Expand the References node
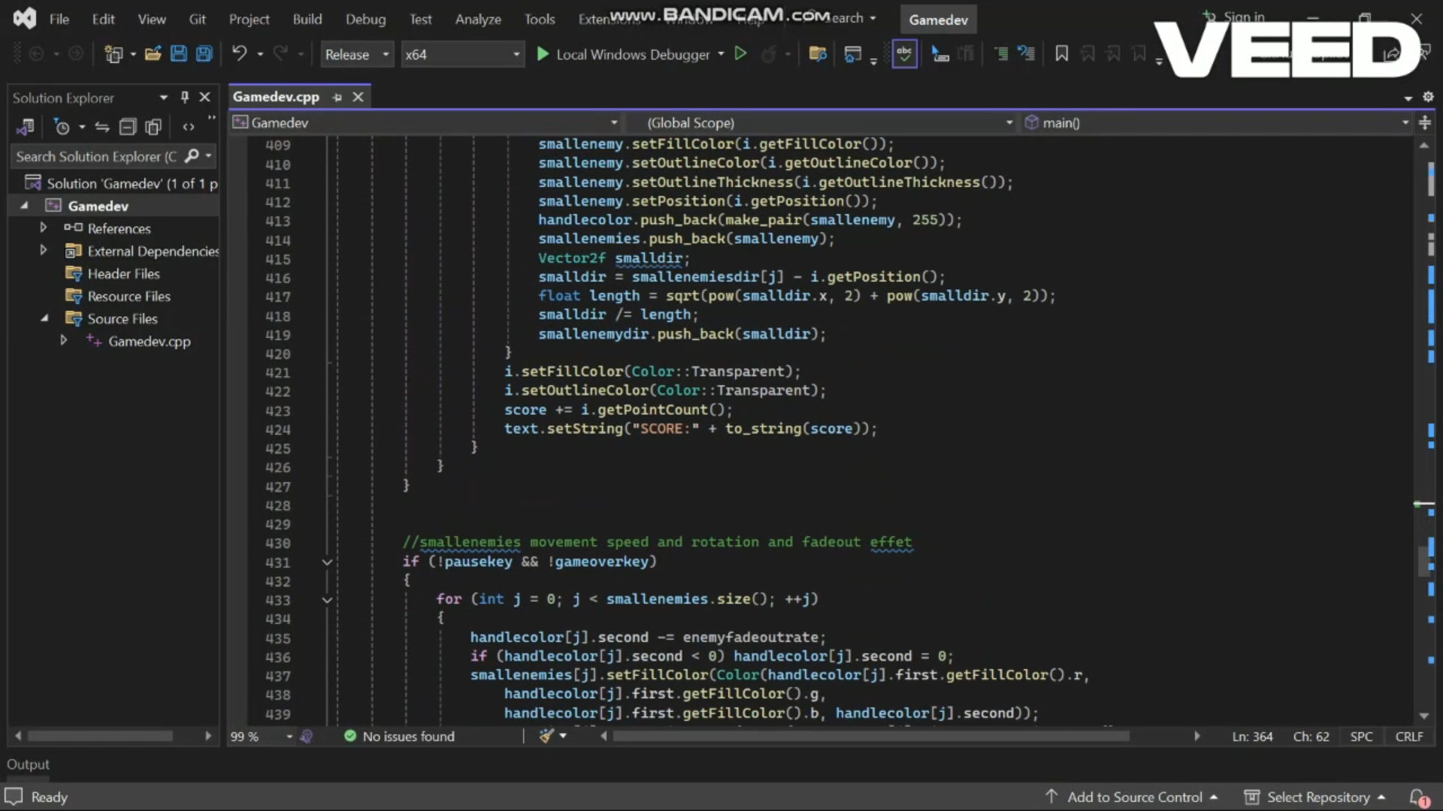Image resolution: width=1443 pixels, height=811 pixels. click(43, 228)
